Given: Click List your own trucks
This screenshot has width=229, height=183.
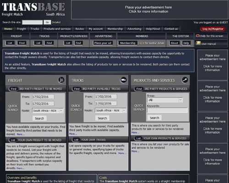Looking at the screenshot, I should pos(76,140).
